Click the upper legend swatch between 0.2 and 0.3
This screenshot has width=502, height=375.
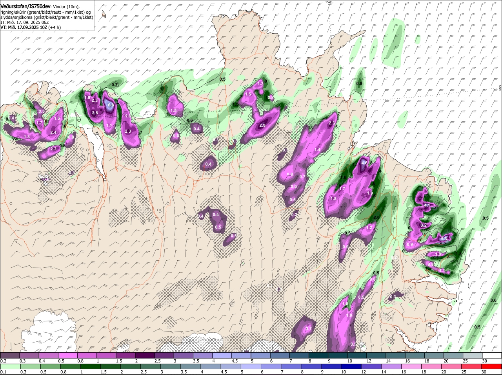10,355
